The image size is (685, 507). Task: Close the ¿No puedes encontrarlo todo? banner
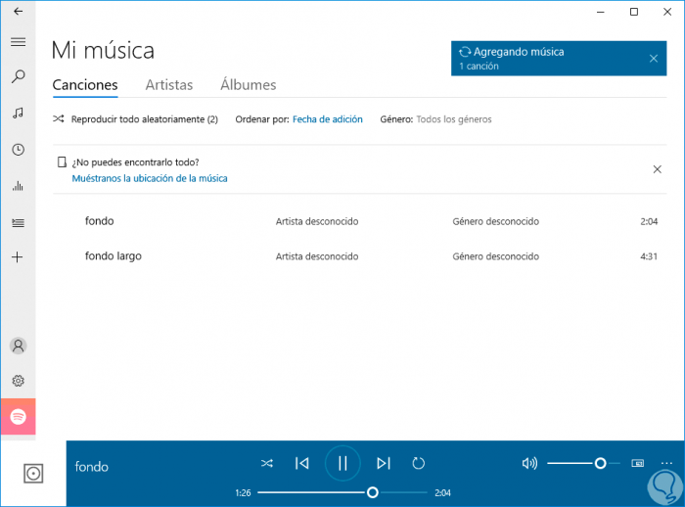[657, 169]
